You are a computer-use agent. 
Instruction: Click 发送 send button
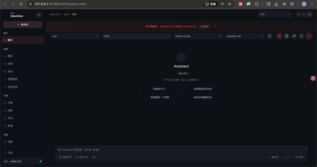299,157
